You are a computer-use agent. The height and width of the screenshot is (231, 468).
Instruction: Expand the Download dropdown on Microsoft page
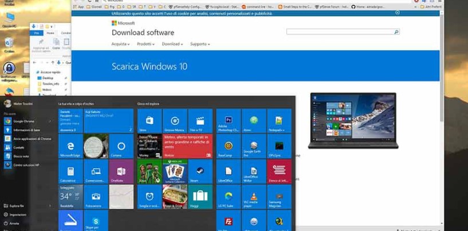tap(172, 44)
